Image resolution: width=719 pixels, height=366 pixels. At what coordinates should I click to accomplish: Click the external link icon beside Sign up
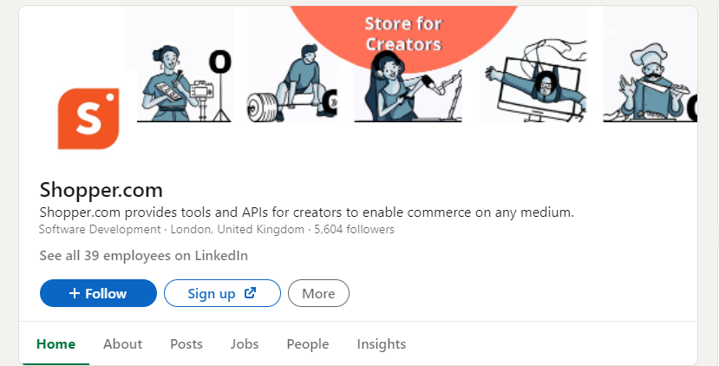point(251,293)
